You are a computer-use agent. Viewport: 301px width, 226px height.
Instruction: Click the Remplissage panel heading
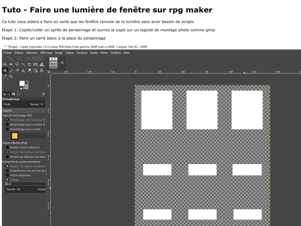tap(11, 99)
